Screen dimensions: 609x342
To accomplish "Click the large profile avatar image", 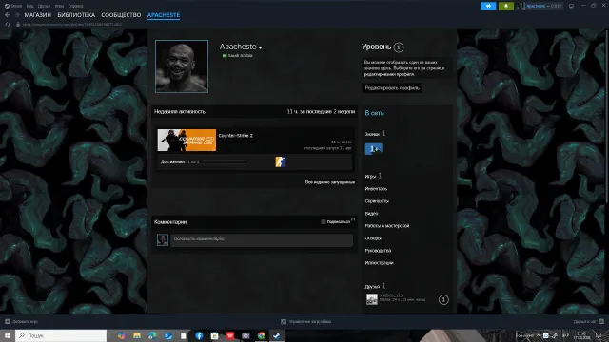I will 182,66.
